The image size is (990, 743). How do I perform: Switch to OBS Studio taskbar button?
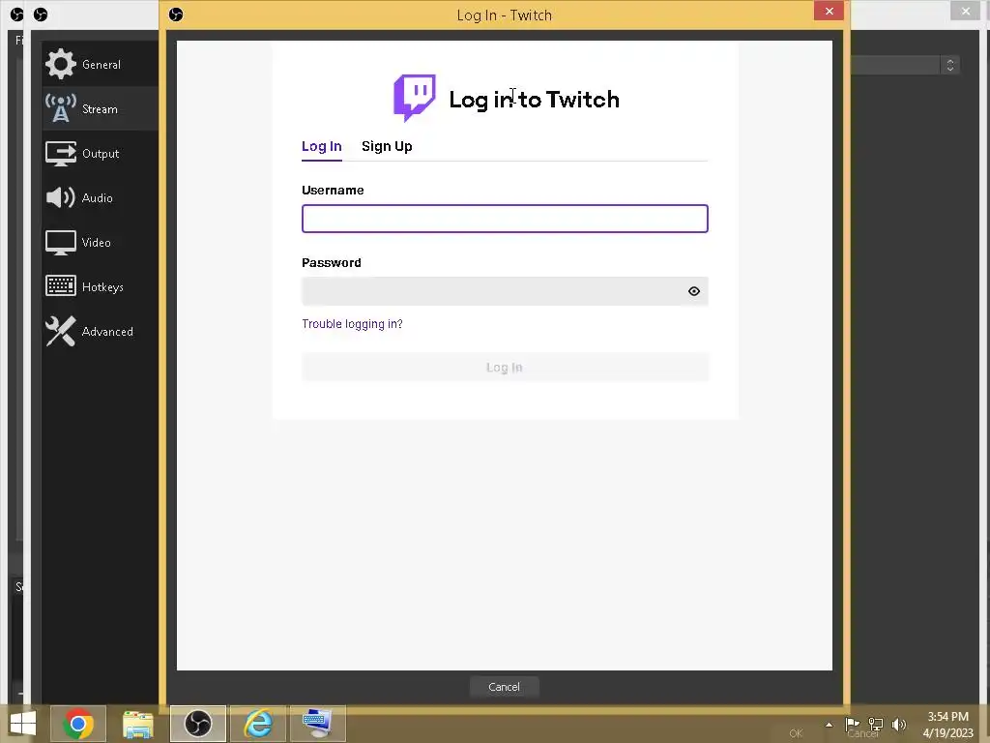point(197,724)
